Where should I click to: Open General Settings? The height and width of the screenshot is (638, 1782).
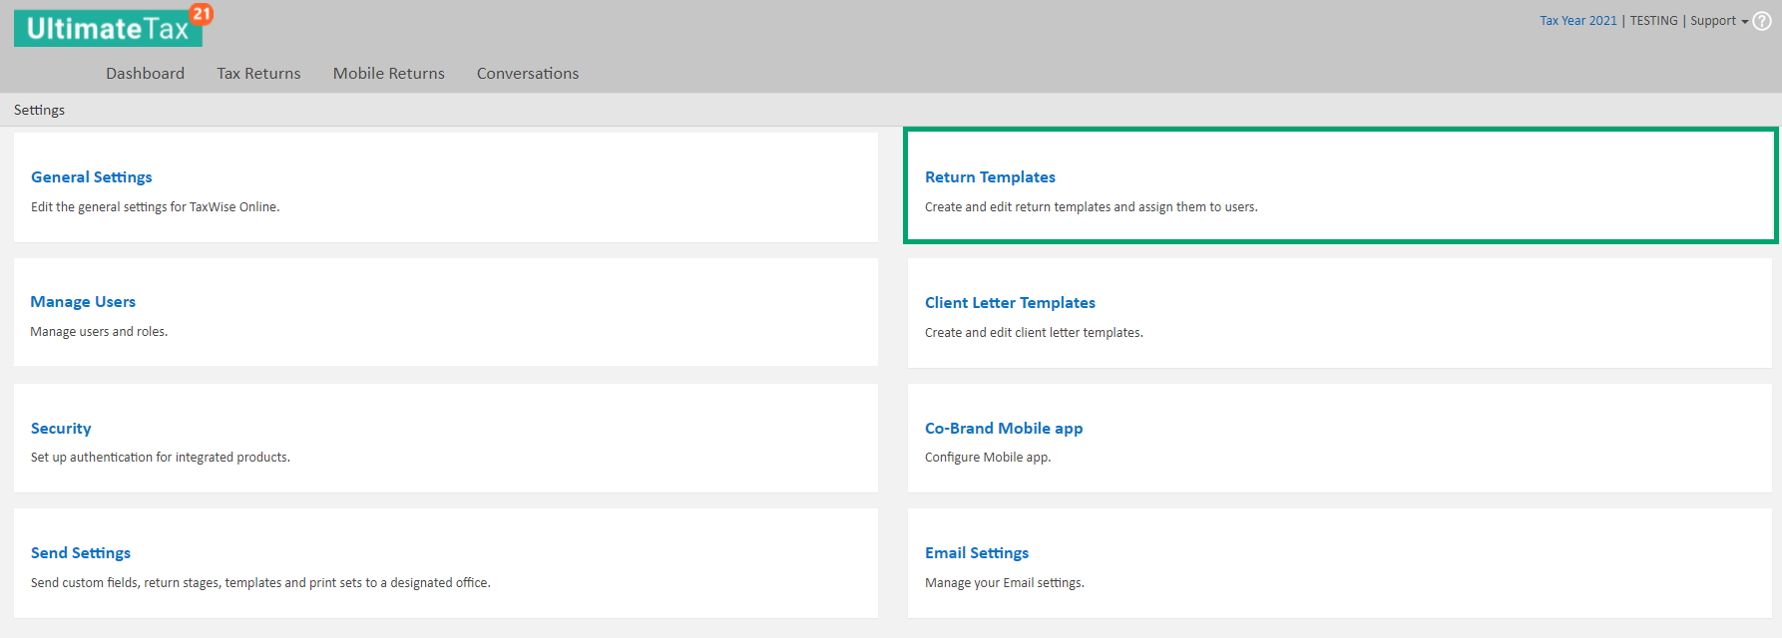click(x=92, y=176)
